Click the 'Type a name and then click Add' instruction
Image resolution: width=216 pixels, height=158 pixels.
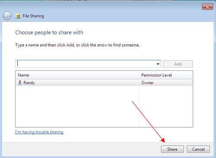77,45
